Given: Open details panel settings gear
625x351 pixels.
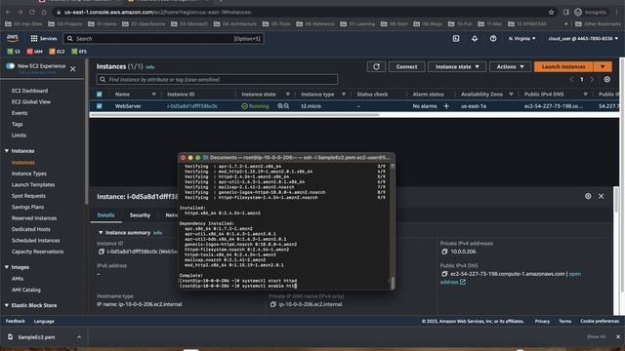Looking at the screenshot, I should [x=588, y=196].
